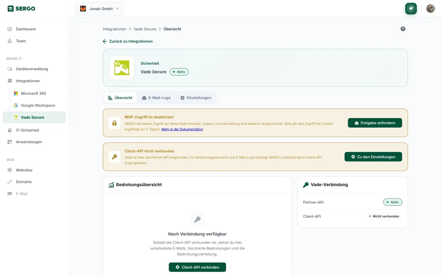
Task: Go to Domains in the sidebar
Action: (x=34, y=182)
